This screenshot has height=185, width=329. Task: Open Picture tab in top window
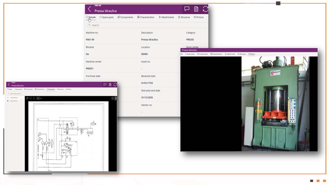pos(198,17)
